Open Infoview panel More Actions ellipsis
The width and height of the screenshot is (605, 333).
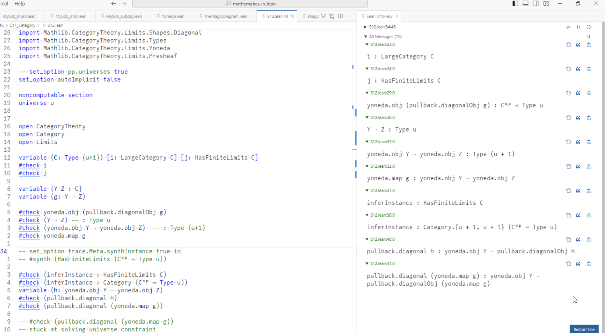pos(597,16)
